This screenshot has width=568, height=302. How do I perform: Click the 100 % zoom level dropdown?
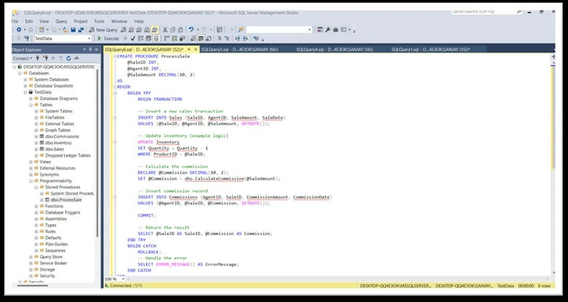114,279
